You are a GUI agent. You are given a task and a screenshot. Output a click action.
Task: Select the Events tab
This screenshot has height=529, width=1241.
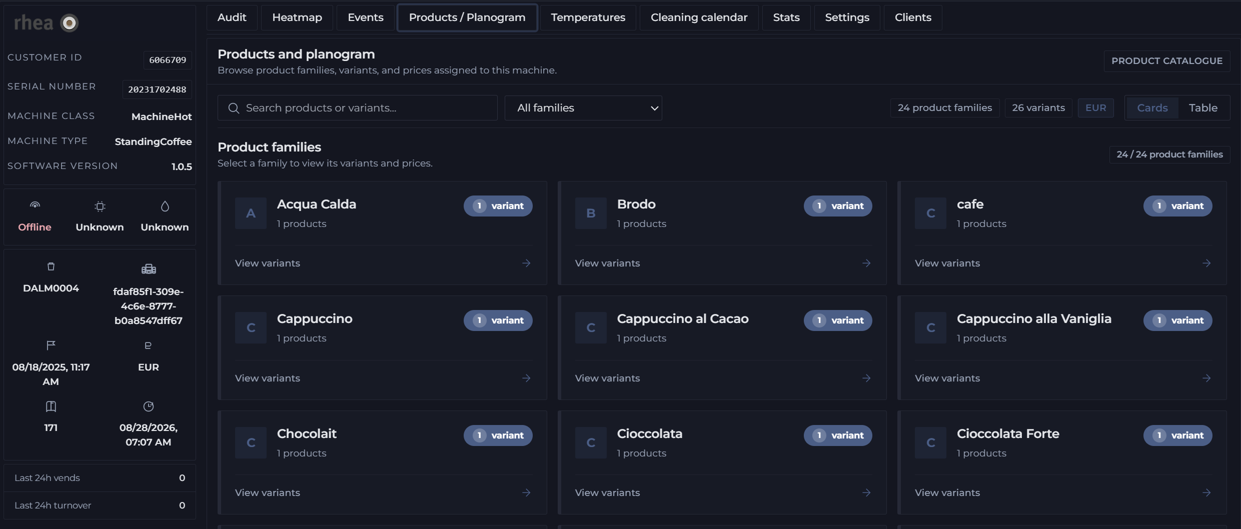coord(366,17)
